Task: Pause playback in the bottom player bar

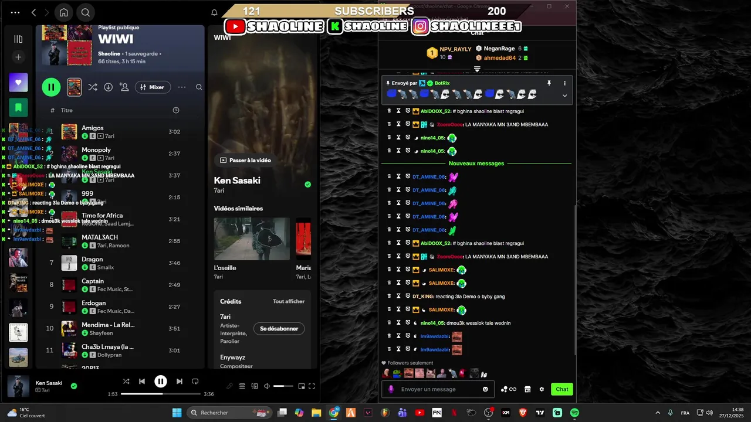Action: tap(161, 381)
